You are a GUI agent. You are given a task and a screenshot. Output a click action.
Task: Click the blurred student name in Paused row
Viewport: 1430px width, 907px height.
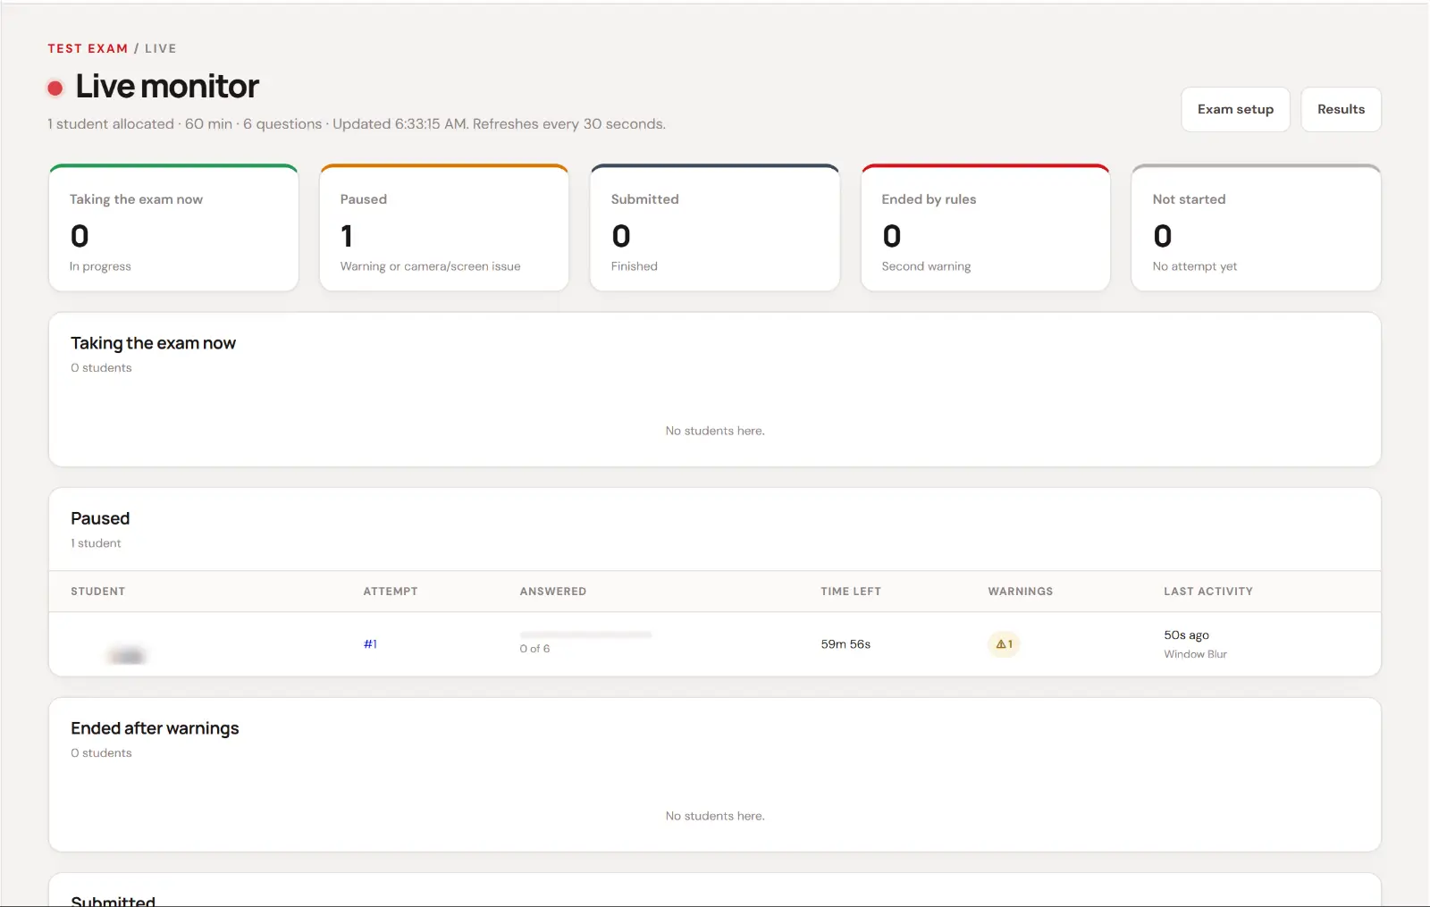point(127,656)
